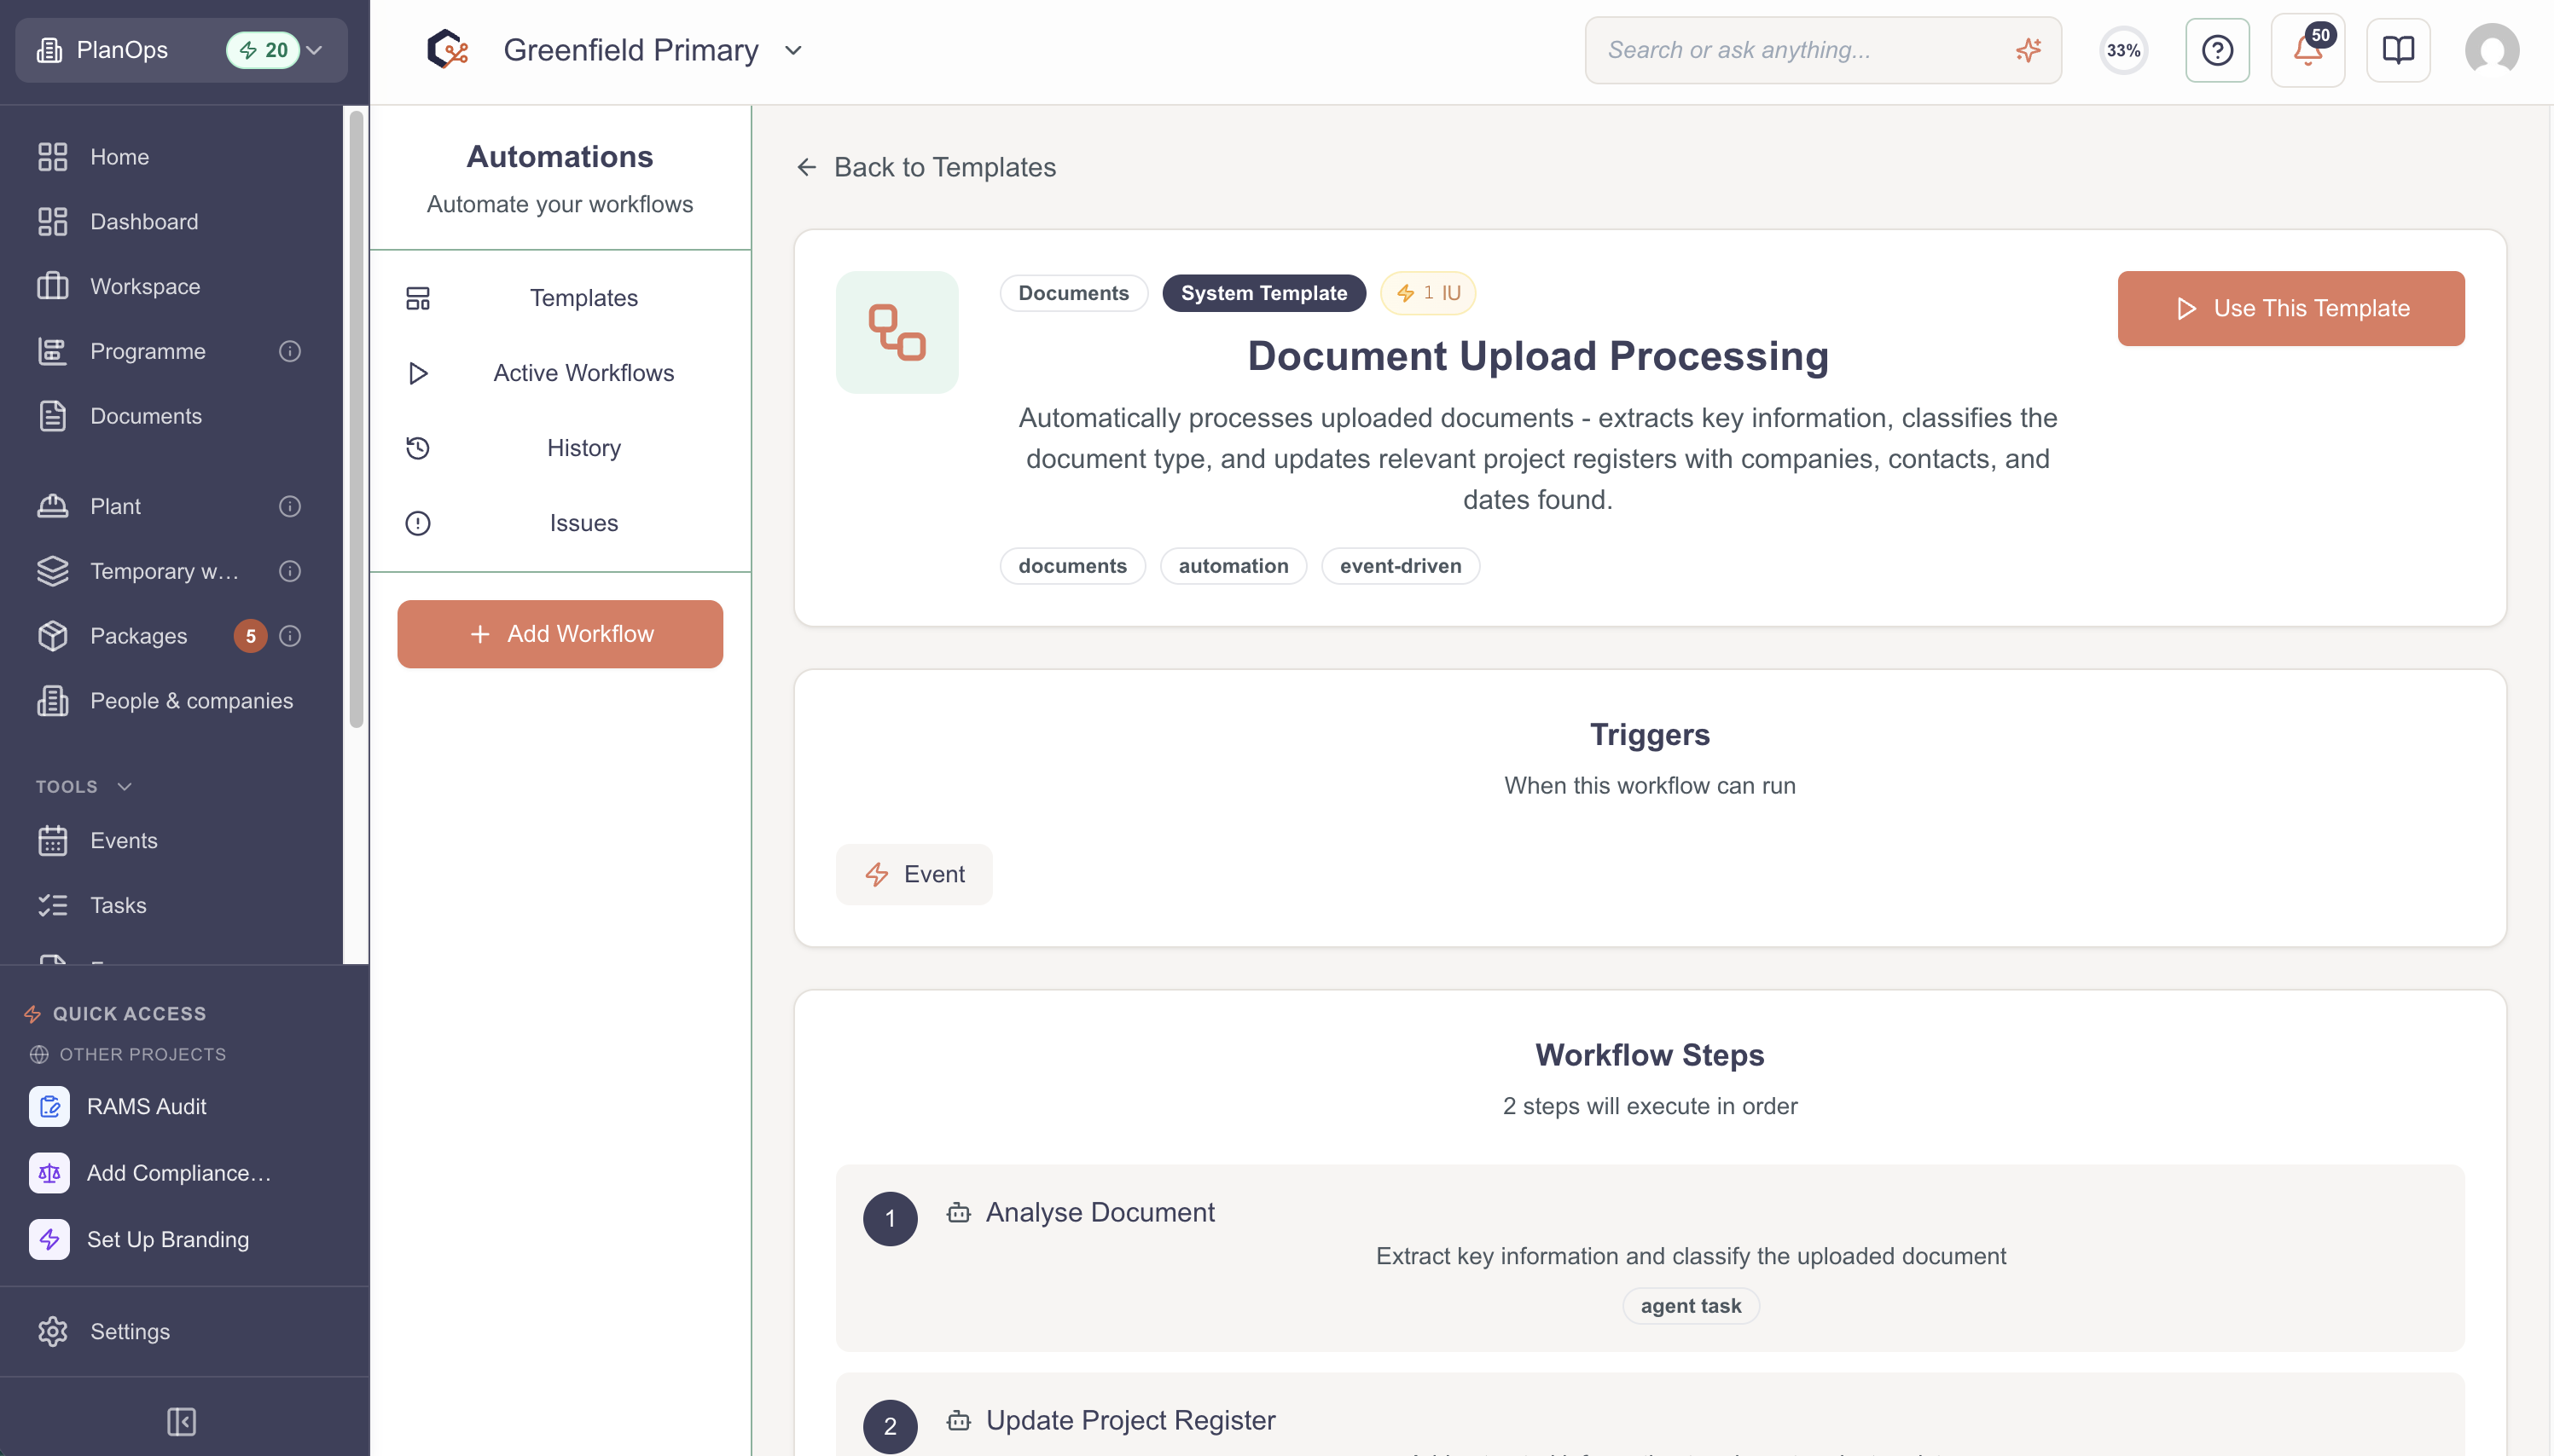This screenshot has height=1456, width=2554.
Task: Click the Programme chart icon
Action: [52, 351]
